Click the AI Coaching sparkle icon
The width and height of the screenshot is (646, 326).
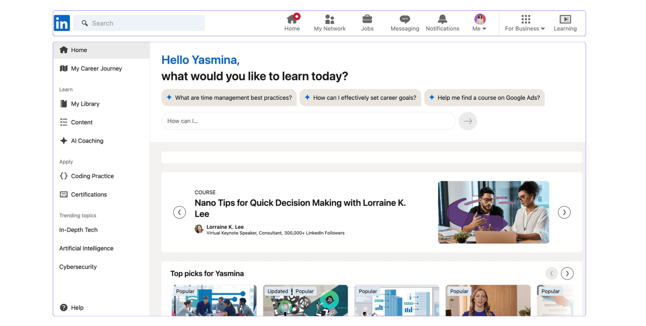coord(64,141)
